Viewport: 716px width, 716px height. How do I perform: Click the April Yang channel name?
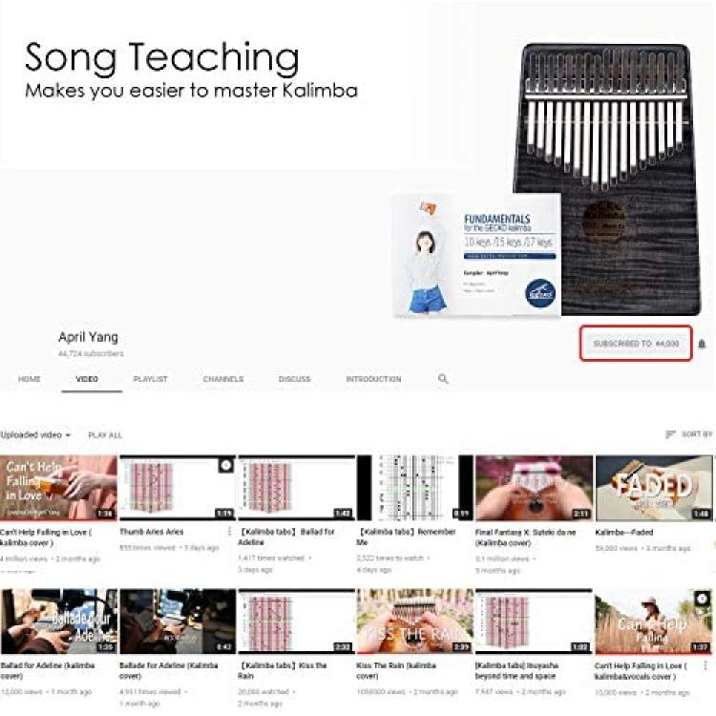(x=88, y=337)
